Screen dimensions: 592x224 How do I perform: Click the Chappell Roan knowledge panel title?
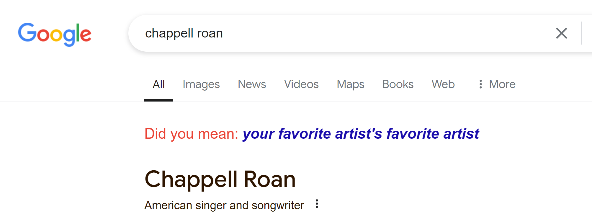[x=220, y=179]
